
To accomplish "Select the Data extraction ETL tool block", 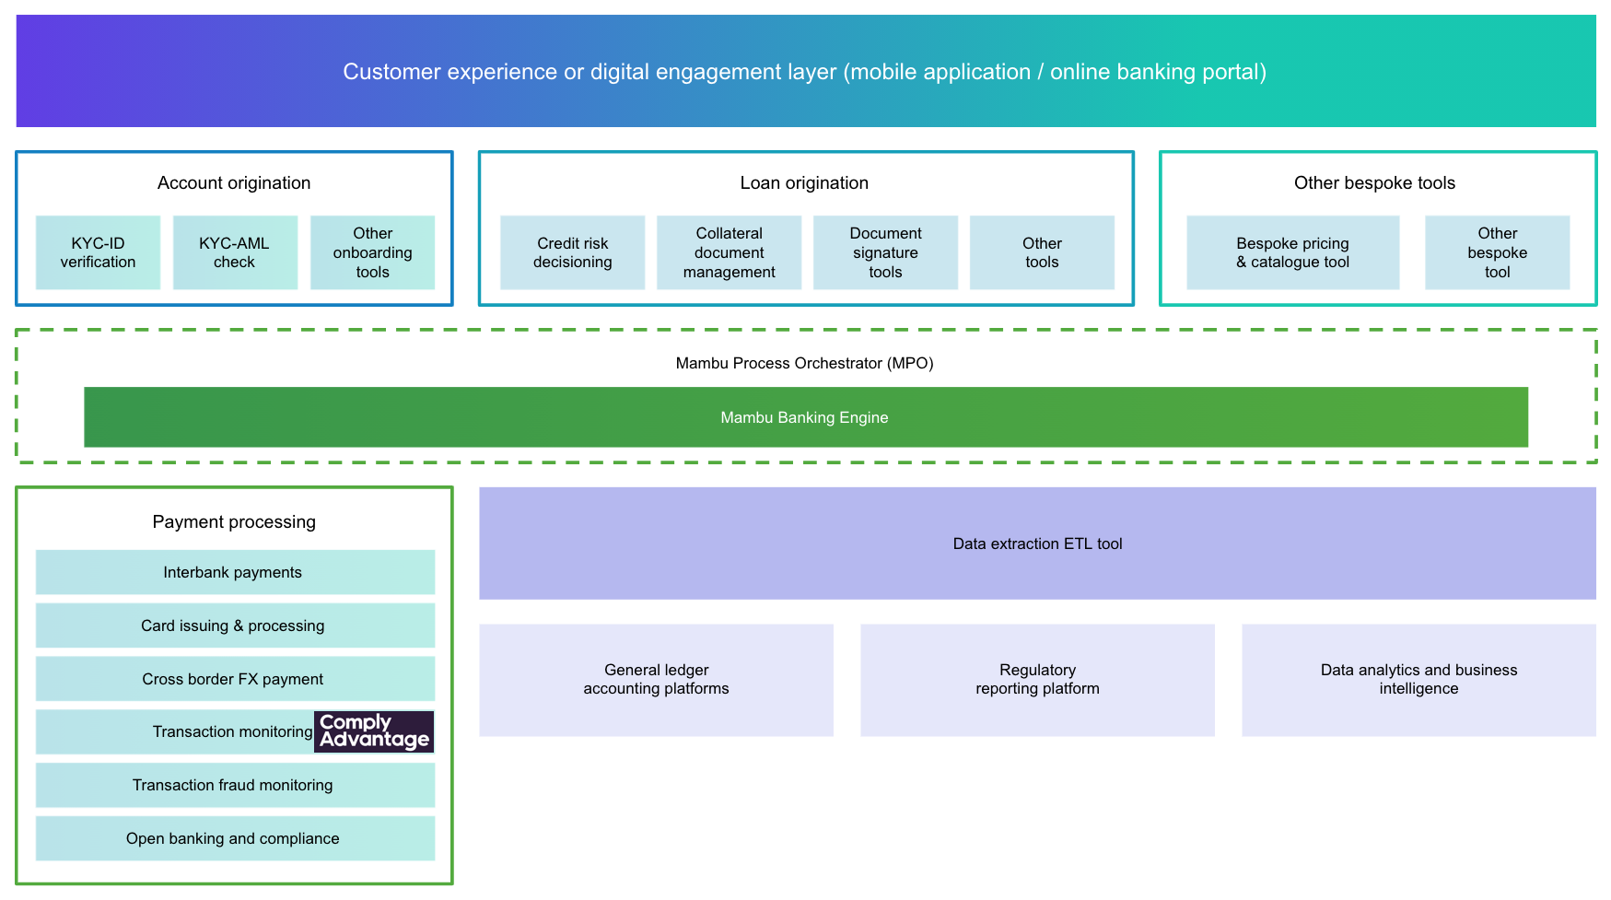I will pos(1037,544).
